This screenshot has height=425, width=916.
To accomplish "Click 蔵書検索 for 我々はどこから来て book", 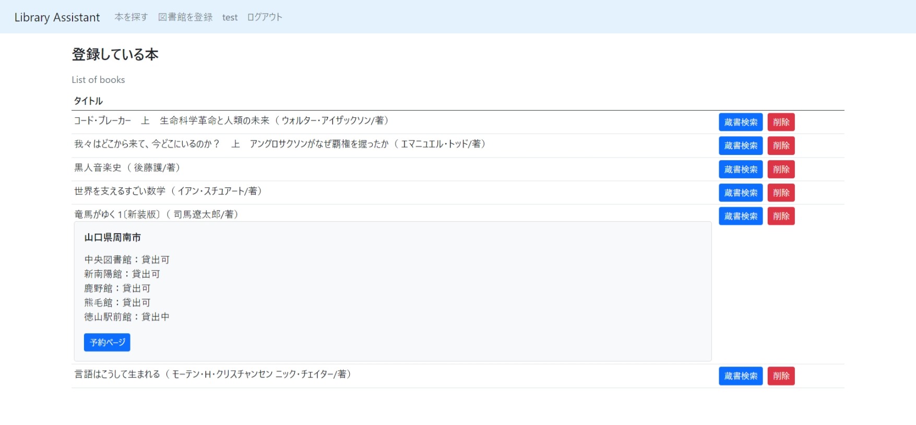I will tap(740, 145).
